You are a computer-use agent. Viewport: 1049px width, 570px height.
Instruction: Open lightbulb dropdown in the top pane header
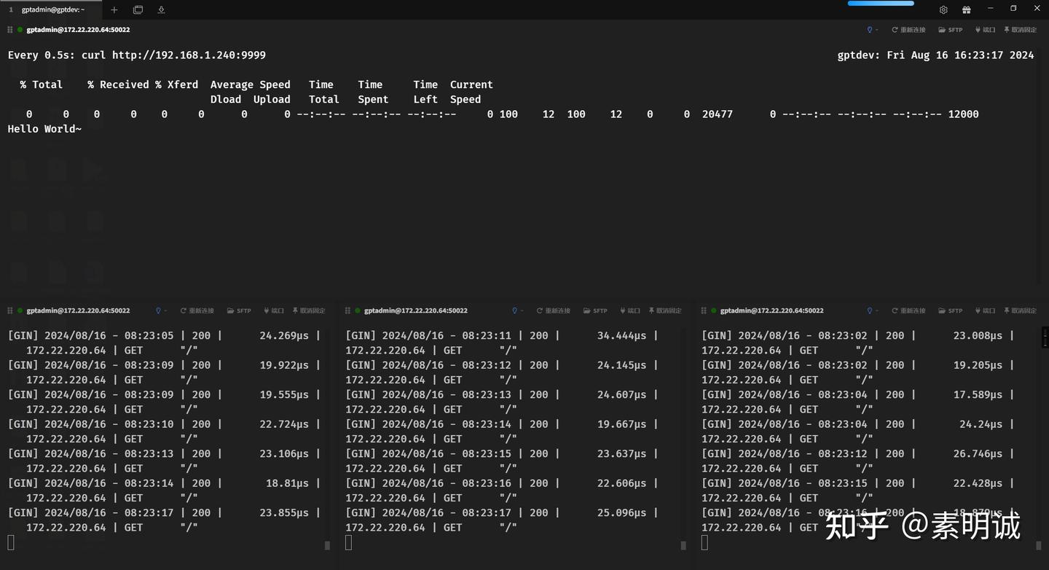click(871, 30)
